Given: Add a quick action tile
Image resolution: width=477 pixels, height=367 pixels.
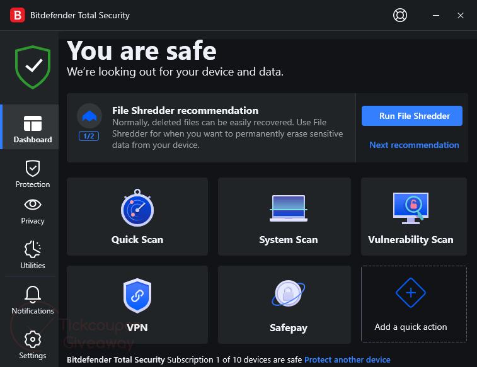Looking at the screenshot, I should 411,305.
